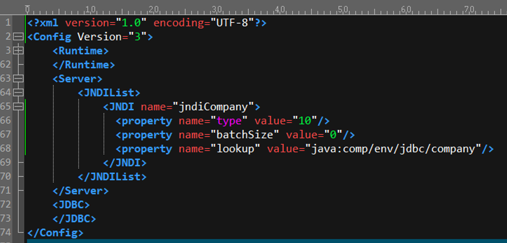Collapse the Config block fold marker

coord(19,36)
